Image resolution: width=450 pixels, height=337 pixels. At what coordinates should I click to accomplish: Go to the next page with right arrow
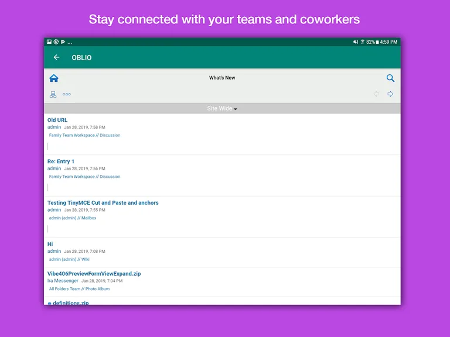[x=390, y=94]
